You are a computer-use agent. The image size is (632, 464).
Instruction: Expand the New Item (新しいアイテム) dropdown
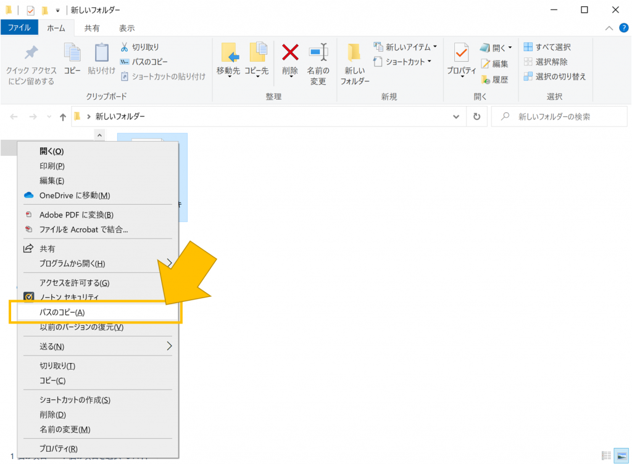(x=435, y=47)
